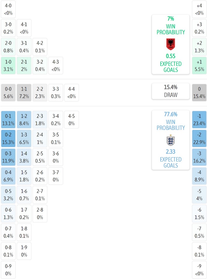
Task: Select the 1-1 draw scoreline cell
Action: (24, 93)
